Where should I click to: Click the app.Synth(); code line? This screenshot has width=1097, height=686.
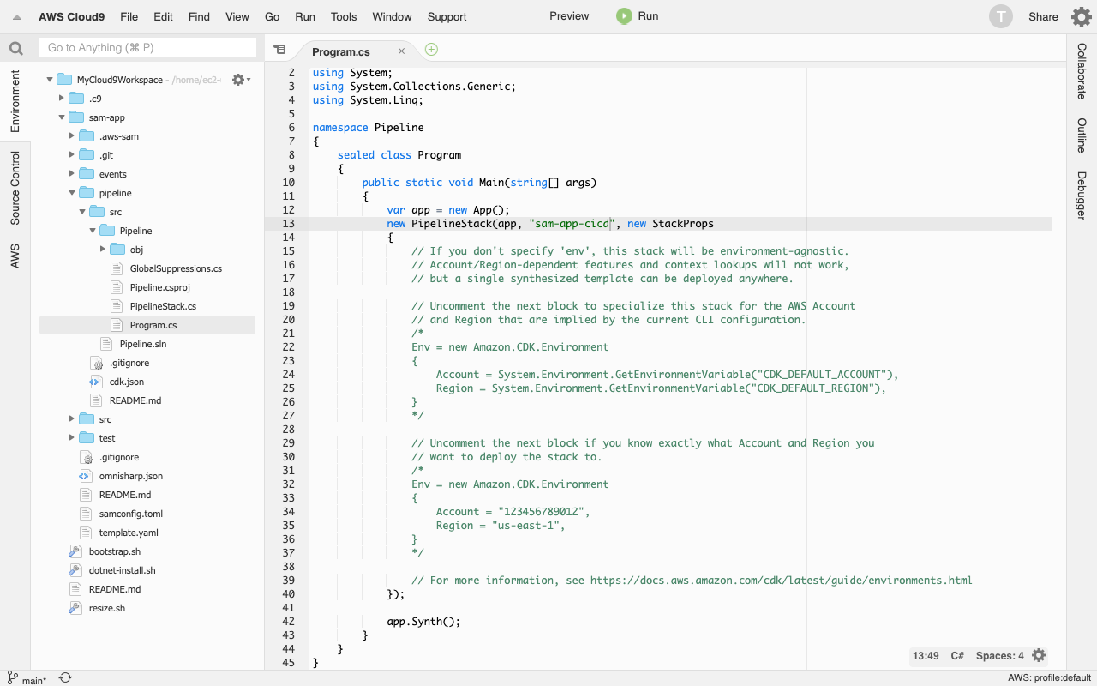[423, 622]
